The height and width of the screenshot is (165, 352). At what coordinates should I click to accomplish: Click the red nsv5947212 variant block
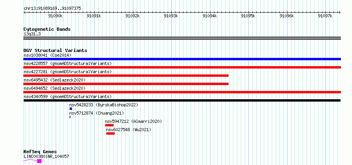[x=109, y=125]
